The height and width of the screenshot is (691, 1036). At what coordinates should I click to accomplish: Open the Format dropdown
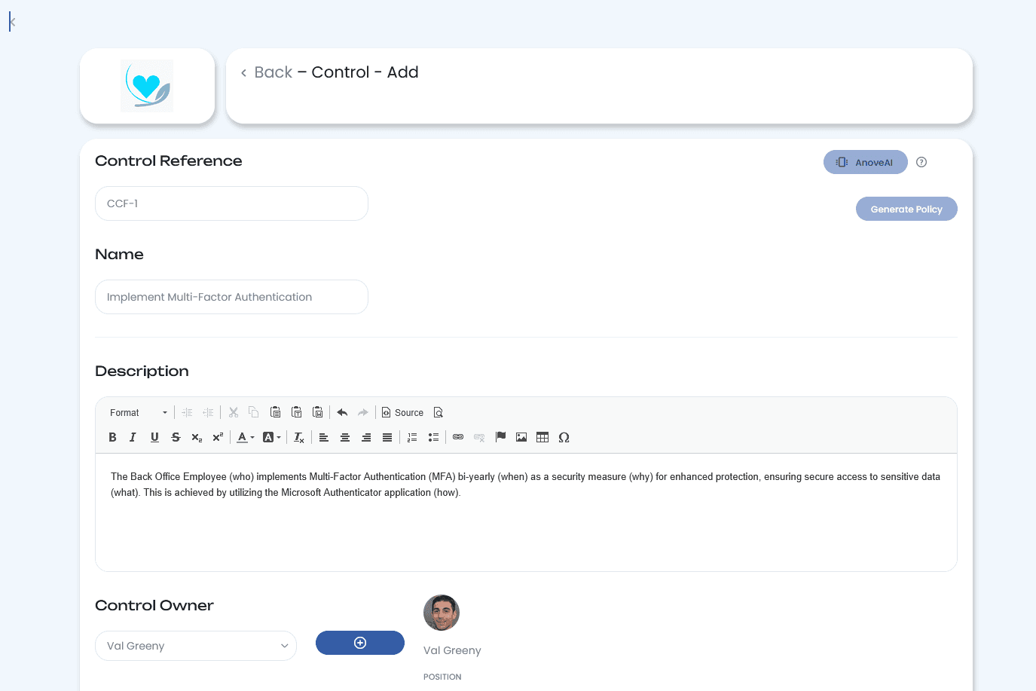[139, 412]
